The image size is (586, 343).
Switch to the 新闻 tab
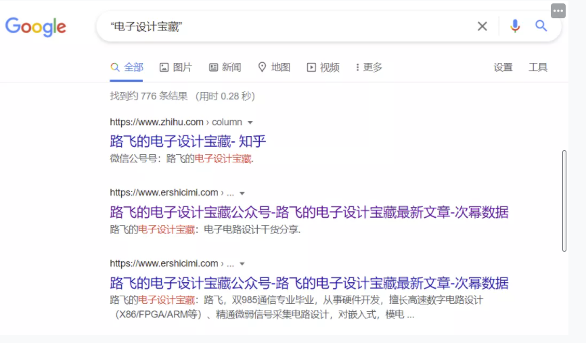225,67
